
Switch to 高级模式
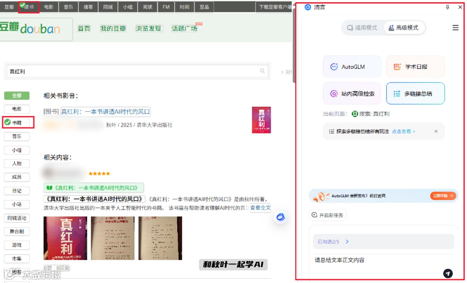click(x=403, y=28)
